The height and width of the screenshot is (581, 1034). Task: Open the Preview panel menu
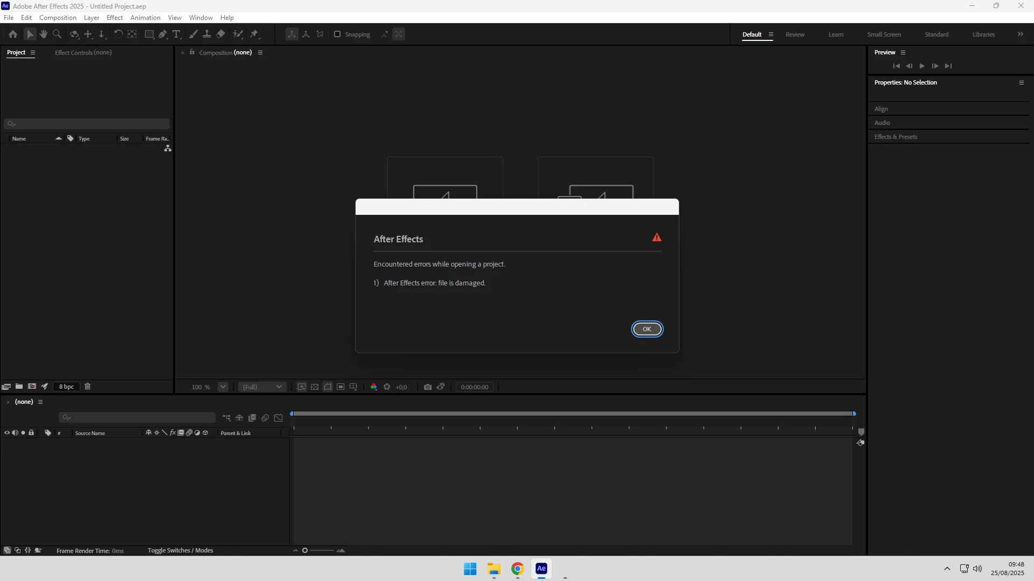[903, 53]
